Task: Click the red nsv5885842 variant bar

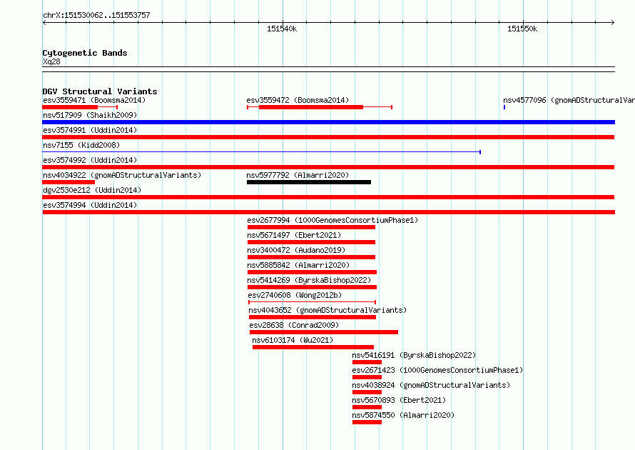Action: coord(312,272)
